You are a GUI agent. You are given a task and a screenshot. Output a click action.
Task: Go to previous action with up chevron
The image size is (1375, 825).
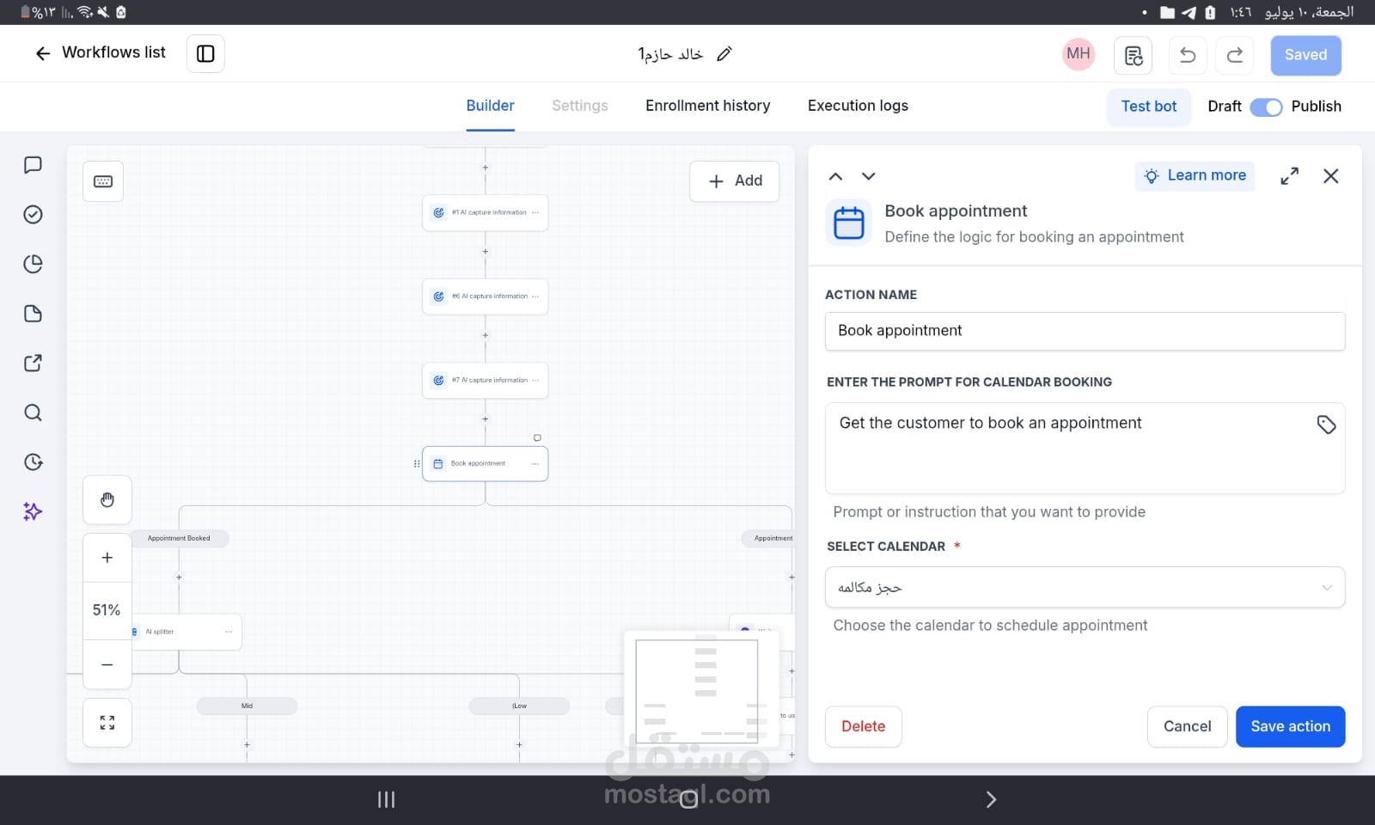835,176
